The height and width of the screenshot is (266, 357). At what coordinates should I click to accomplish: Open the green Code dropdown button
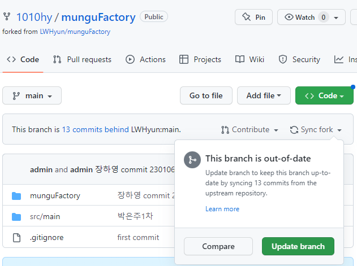(324, 95)
